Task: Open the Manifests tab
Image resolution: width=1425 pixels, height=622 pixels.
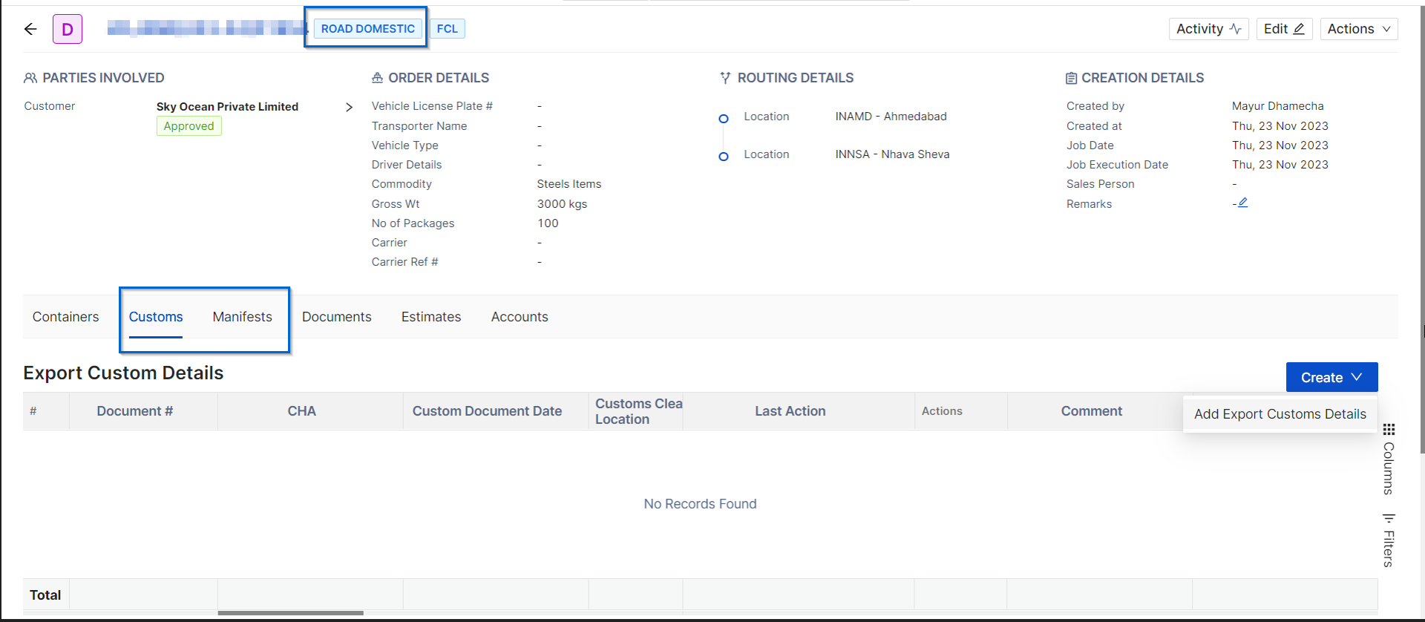Action: (x=242, y=317)
